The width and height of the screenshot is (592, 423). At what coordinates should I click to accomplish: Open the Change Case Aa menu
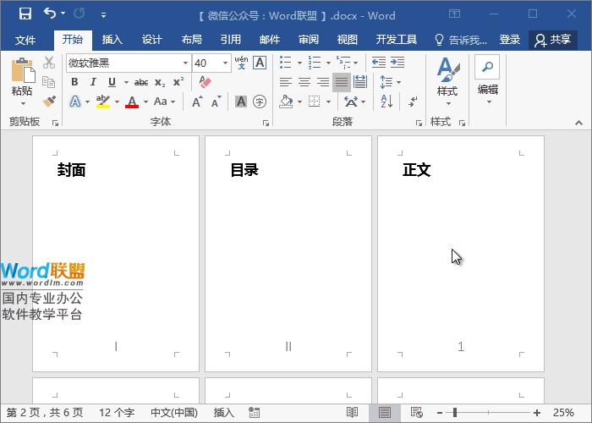point(164,102)
